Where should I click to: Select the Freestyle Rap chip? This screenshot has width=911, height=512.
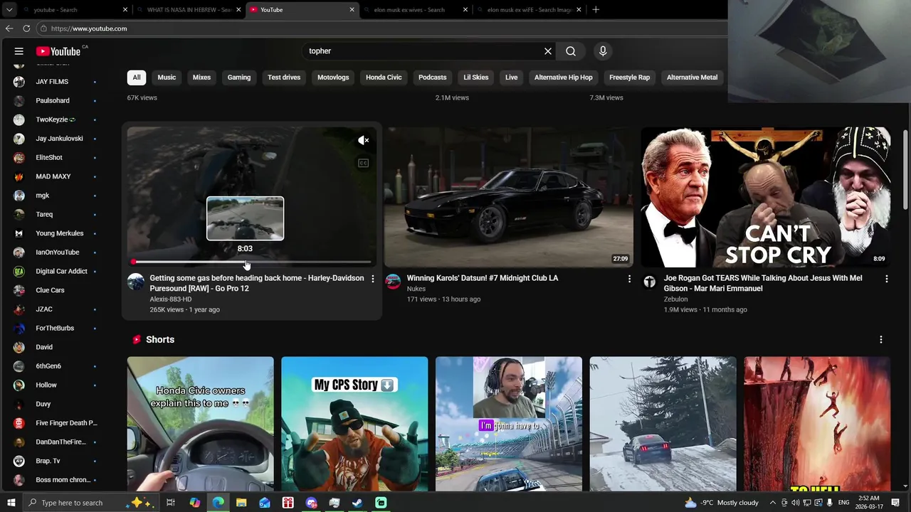pos(630,78)
